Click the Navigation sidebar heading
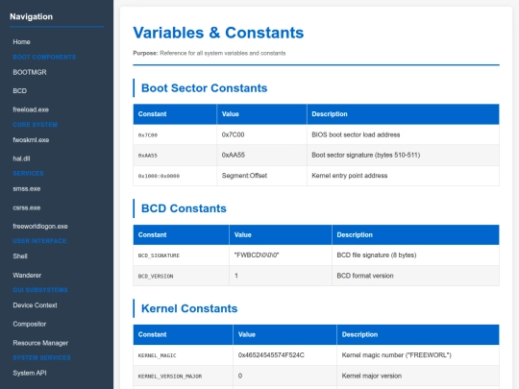Image resolution: width=519 pixels, height=389 pixels. coord(31,16)
